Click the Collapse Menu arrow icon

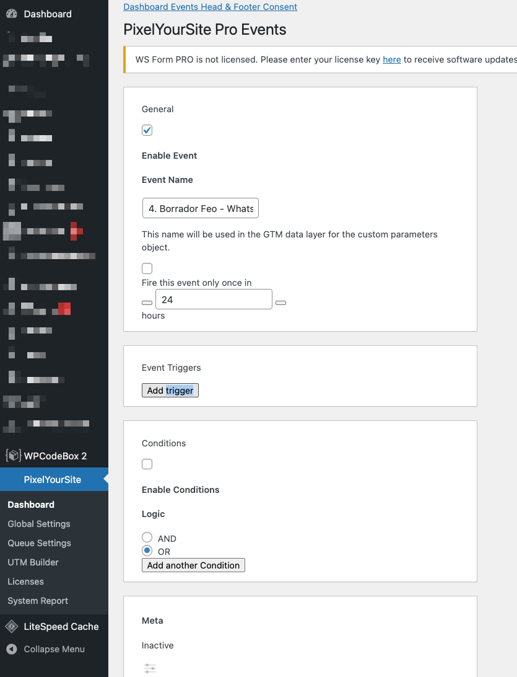coord(12,649)
